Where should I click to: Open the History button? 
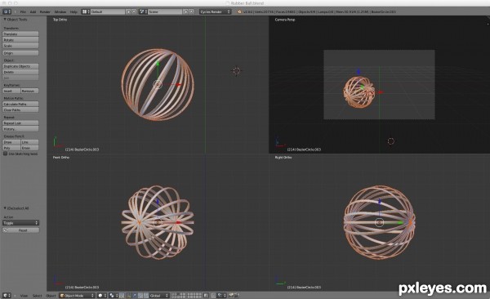point(20,129)
